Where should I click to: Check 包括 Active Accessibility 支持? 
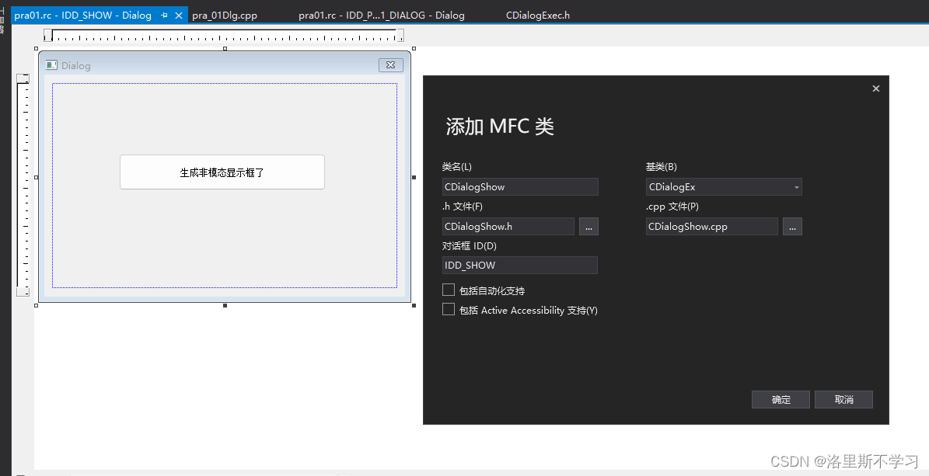pos(449,309)
